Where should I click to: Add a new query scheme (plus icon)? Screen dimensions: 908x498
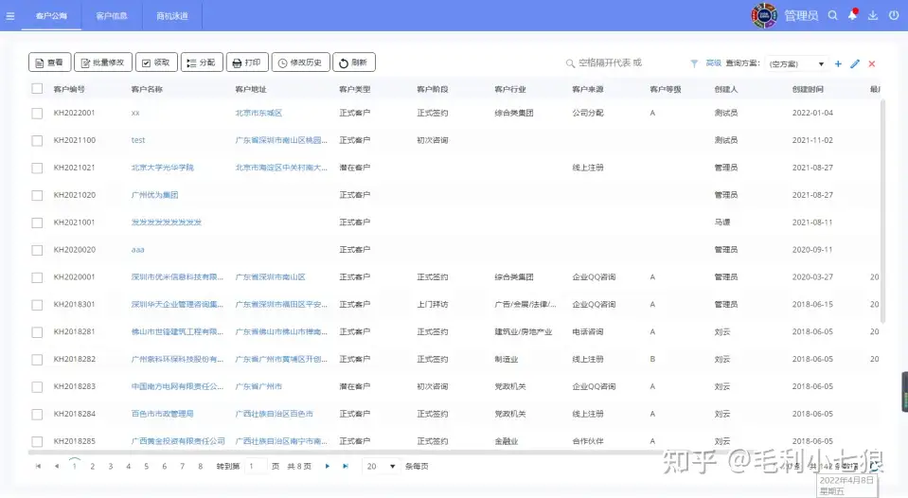[838, 63]
